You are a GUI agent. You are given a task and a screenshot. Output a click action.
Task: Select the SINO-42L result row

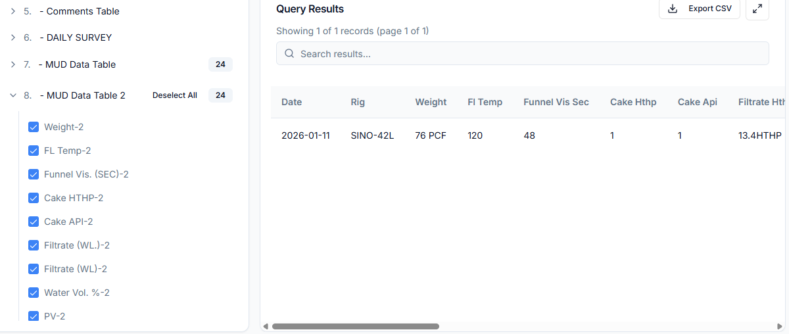(372, 135)
